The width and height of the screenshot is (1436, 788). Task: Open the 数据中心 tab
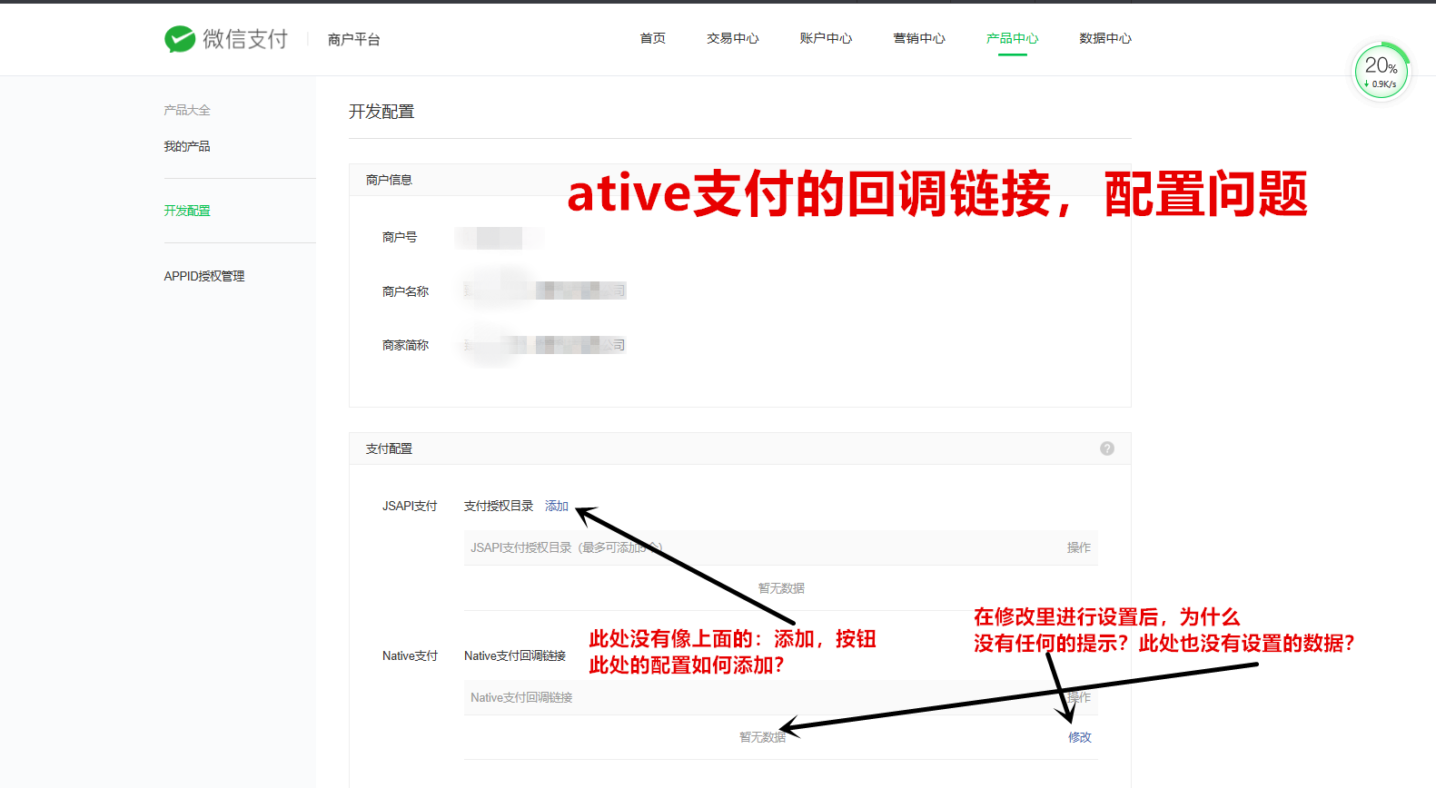[x=1105, y=38]
